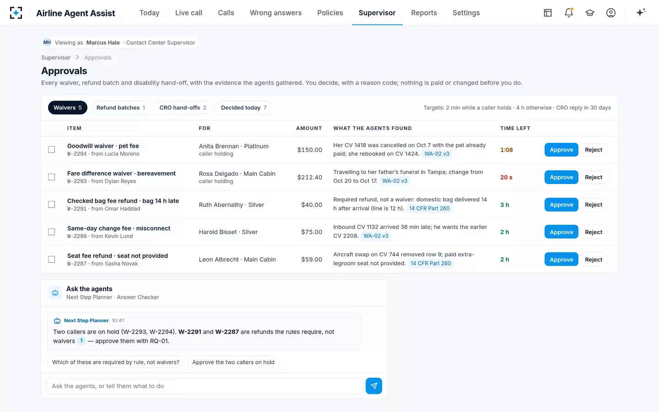Approve Anita Brennan's pet fee waiver
Image resolution: width=659 pixels, height=412 pixels.
[x=562, y=150]
